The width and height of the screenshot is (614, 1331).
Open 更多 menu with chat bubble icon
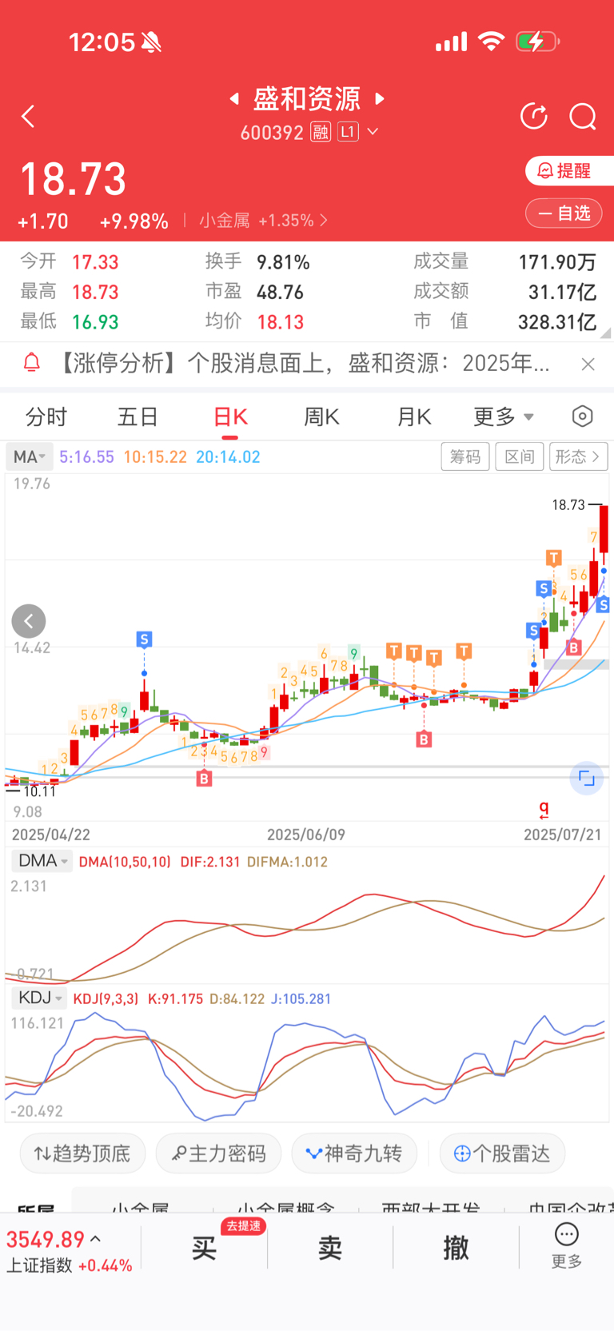point(567,1246)
